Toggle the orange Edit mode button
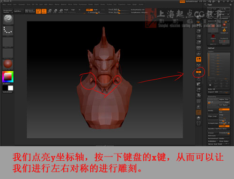This screenshot has width=234, height=179. tap(38, 11)
